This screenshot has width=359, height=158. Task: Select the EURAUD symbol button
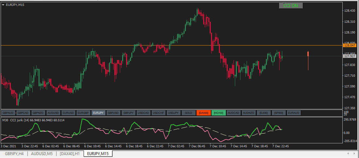294,113
